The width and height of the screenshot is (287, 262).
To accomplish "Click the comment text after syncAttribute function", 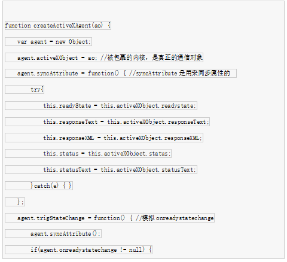I will (x=179, y=74).
